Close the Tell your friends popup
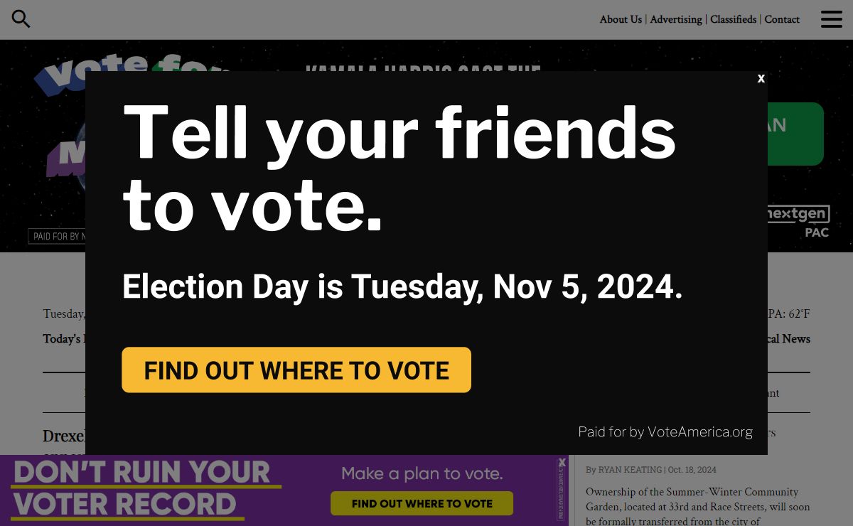The image size is (853, 526). click(x=761, y=78)
